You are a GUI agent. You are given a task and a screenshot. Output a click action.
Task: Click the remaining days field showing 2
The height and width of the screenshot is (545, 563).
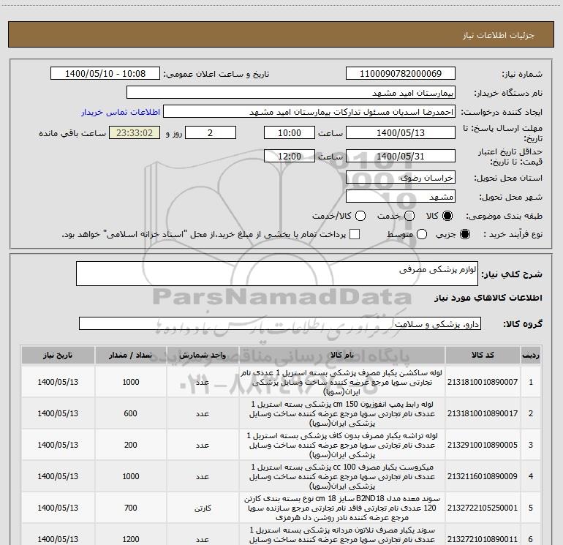[x=211, y=132]
